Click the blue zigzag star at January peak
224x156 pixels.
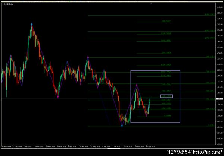[x=32, y=24]
